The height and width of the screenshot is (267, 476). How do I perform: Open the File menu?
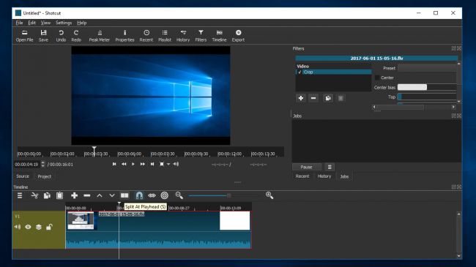point(20,23)
